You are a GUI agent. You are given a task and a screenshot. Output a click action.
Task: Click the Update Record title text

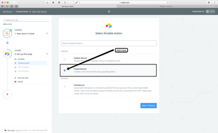[x=80, y=58]
